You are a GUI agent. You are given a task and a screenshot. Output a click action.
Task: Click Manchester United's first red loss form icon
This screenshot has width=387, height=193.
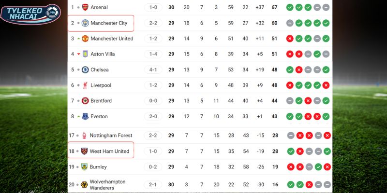(x=290, y=39)
